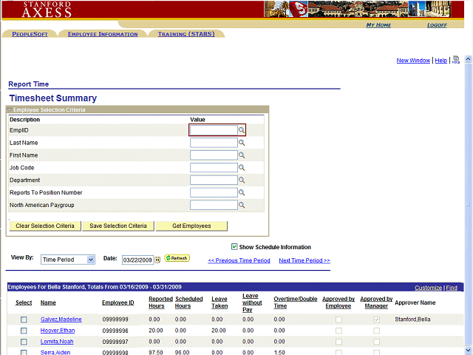Click North American Paygroup lookup icon
Image resolution: width=473 pixels, height=355 pixels.
pos(241,205)
